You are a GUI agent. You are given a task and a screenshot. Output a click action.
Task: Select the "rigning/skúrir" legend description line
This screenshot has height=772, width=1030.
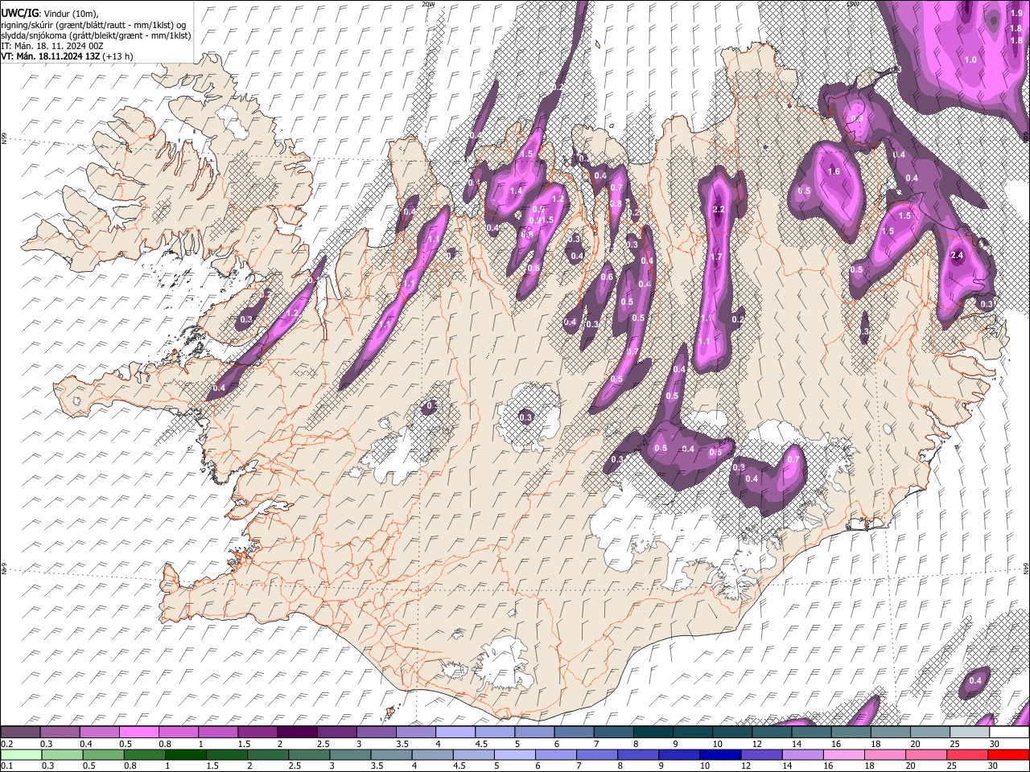point(93,24)
